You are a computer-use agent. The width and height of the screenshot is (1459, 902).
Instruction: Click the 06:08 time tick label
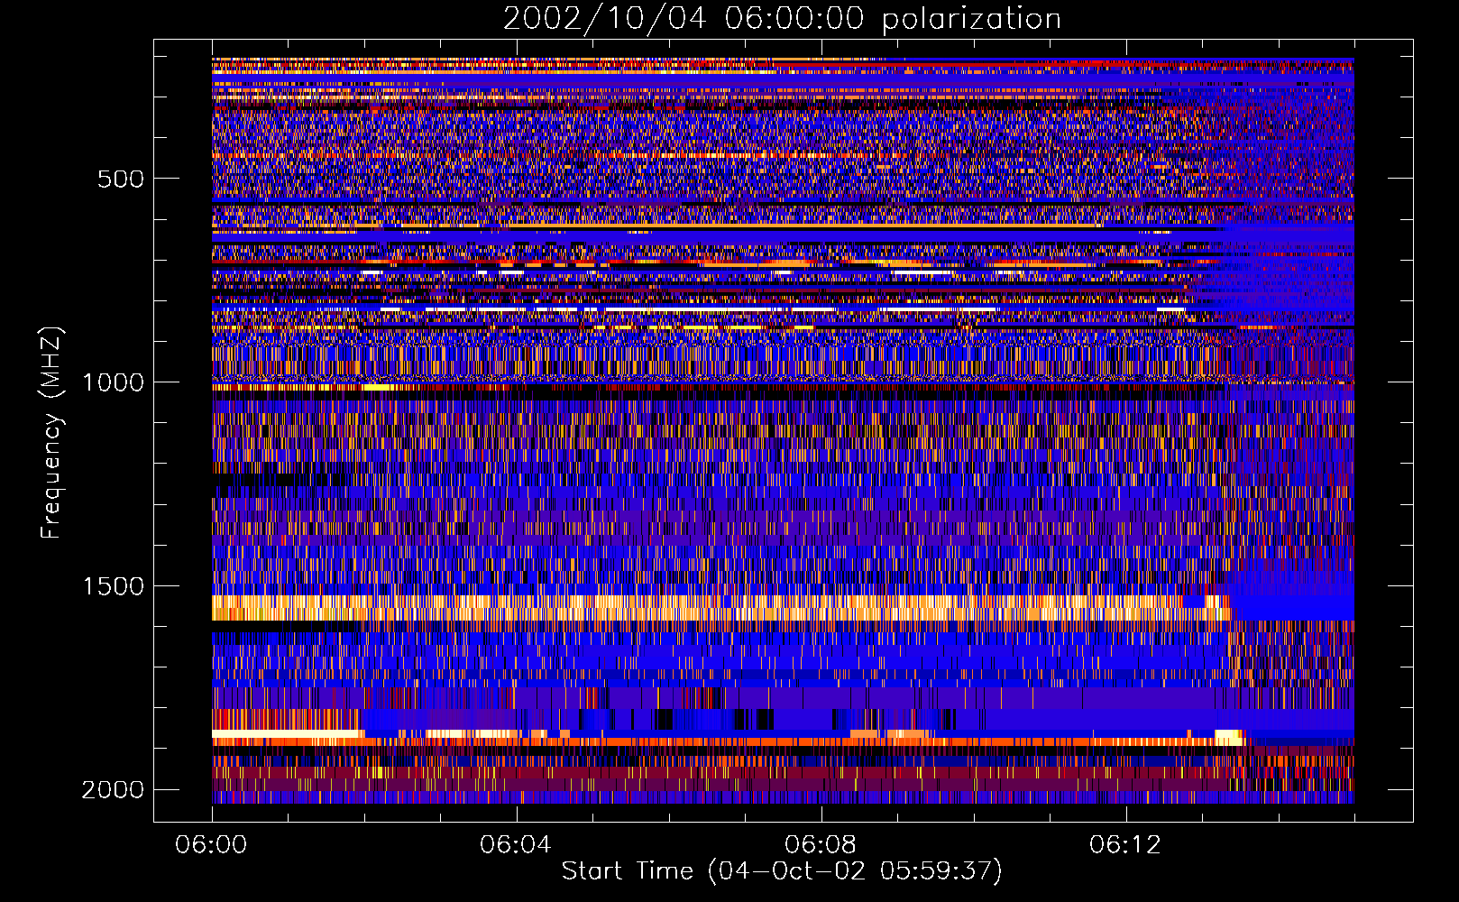[821, 845]
